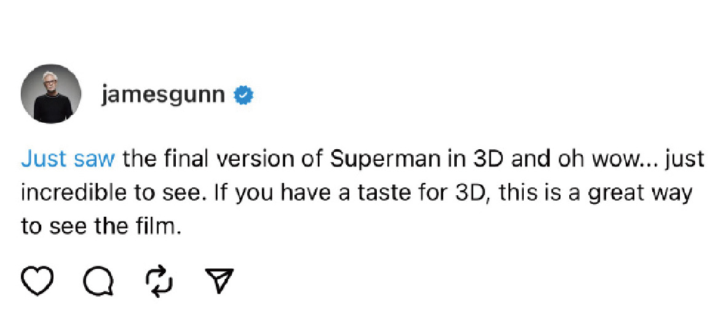Follow the blue "Just saw" link
The image size is (726, 326).
point(68,158)
